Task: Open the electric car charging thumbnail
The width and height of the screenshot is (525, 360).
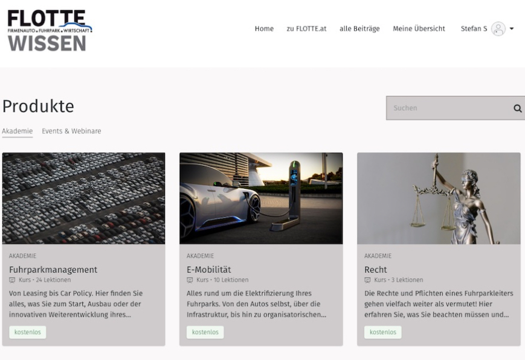Action: 261,198
